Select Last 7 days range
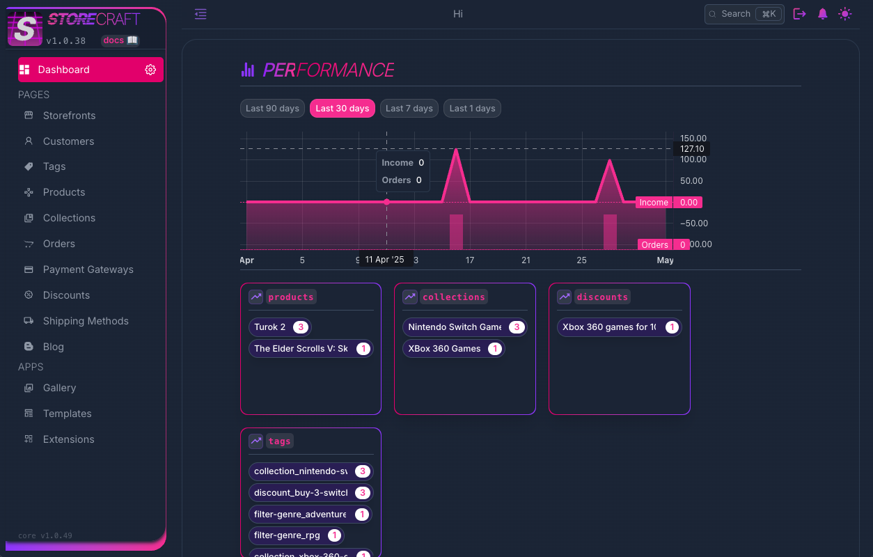This screenshot has width=873, height=557. tap(409, 109)
